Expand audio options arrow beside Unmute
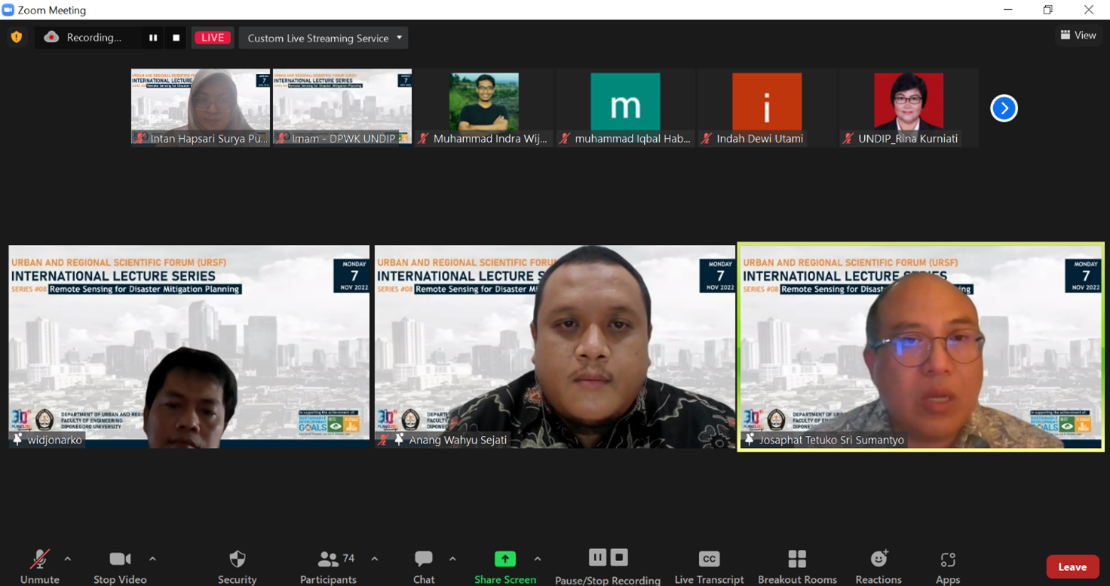This screenshot has height=586, width=1110. click(x=68, y=559)
